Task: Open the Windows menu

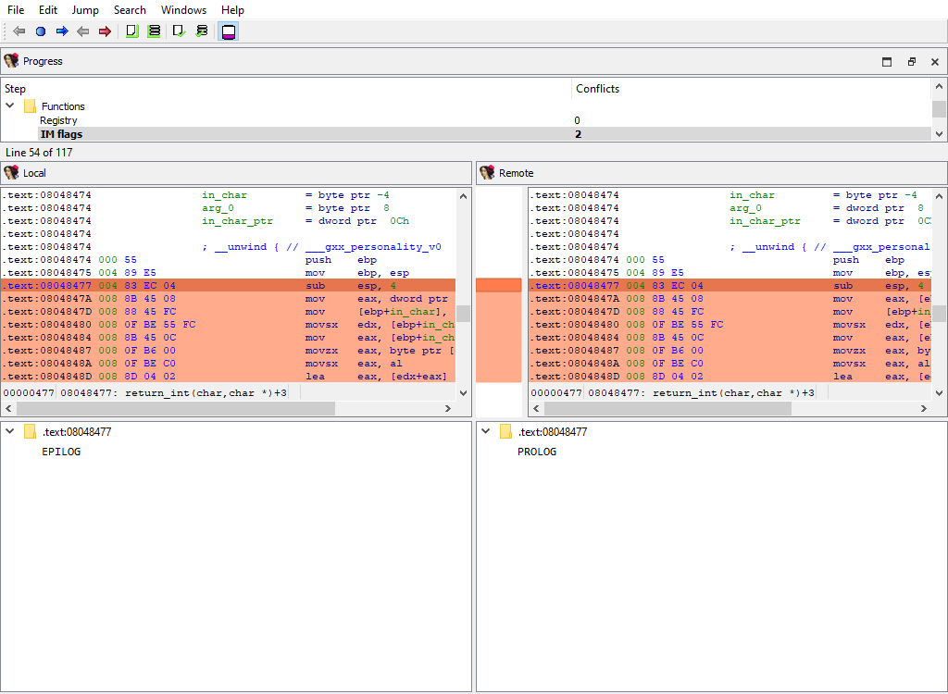Action: pyautogui.click(x=183, y=10)
